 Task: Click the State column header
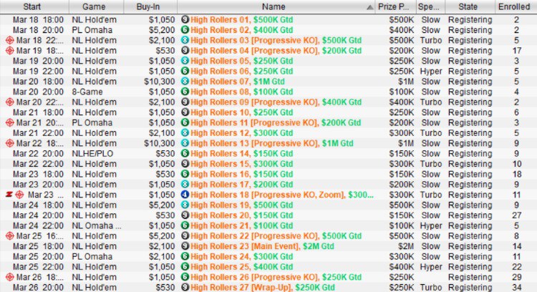coord(465,6)
